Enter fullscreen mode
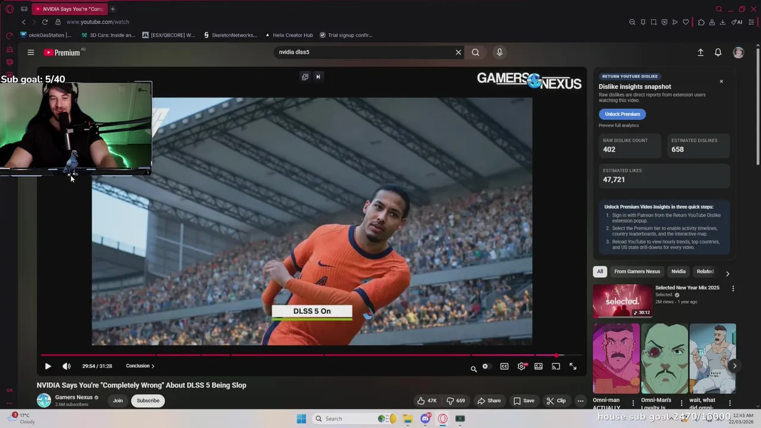This screenshot has width=761, height=428. (573, 366)
